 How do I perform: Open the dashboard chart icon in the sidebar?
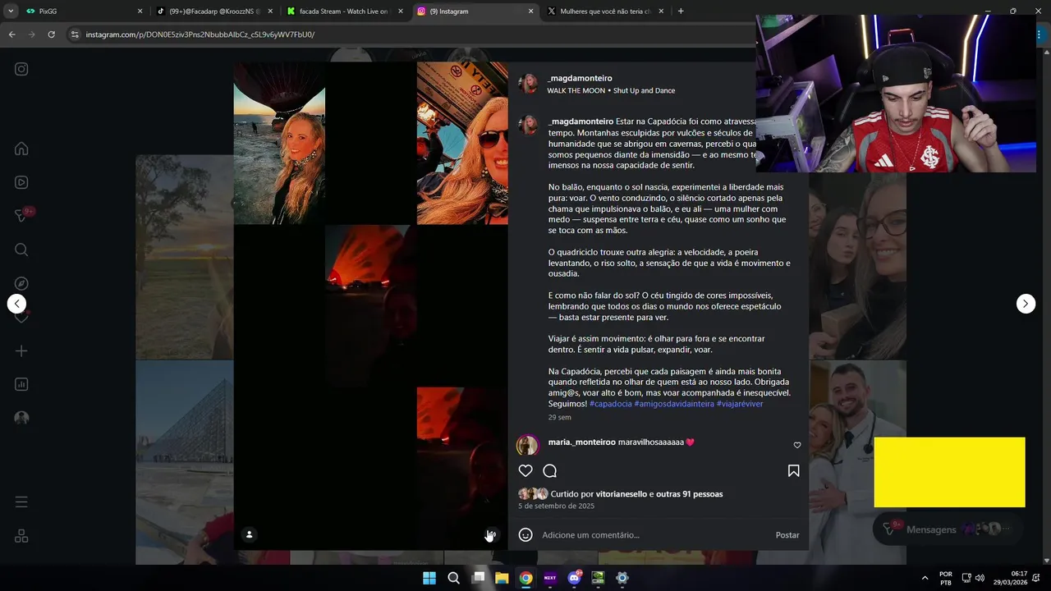21,384
